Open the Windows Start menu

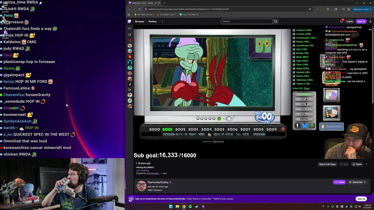[x=171, y=206]
